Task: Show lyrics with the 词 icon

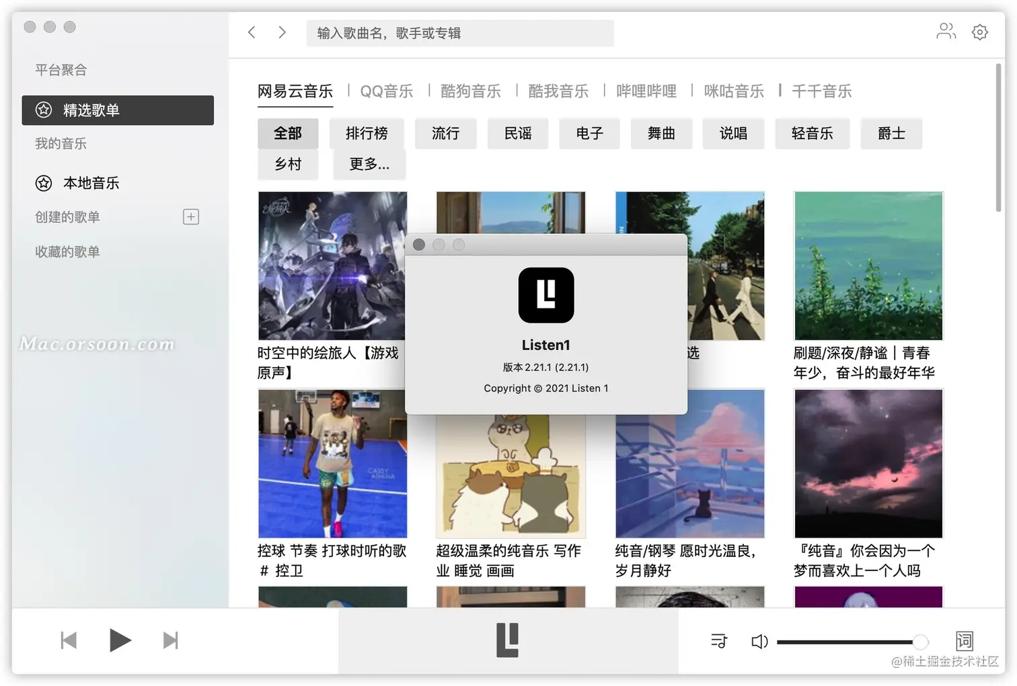Action: pyautogui.click(x=965, y=641)
